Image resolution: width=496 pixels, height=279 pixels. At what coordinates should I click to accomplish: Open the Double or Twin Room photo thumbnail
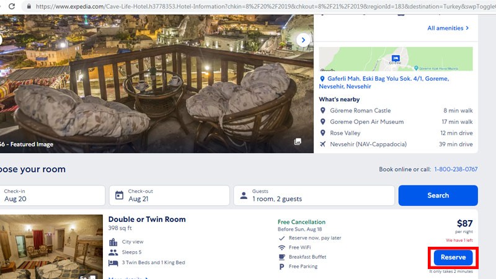click(x=51, y=247)
